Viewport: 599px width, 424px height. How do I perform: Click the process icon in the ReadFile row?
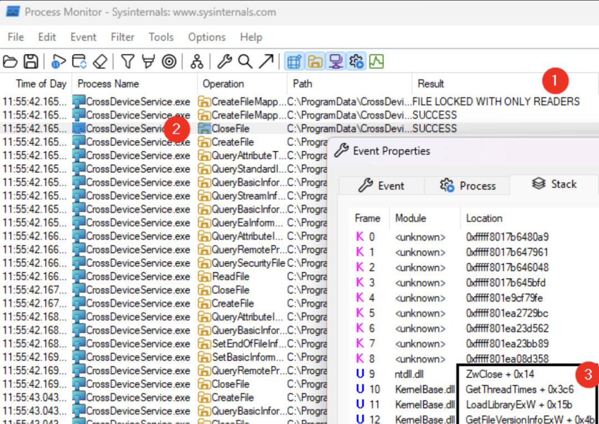(79, 277)
